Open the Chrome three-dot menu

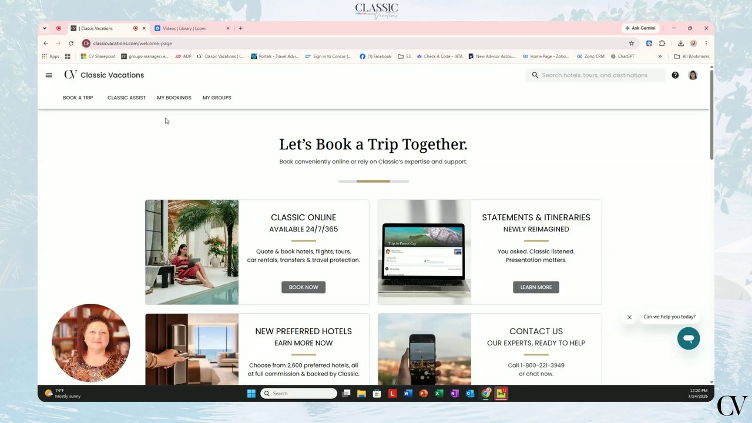706,43
